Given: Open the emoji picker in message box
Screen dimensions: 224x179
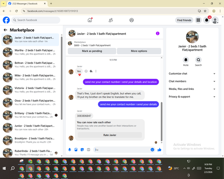Looking at the screenshot, I should [x=152, y=149].
